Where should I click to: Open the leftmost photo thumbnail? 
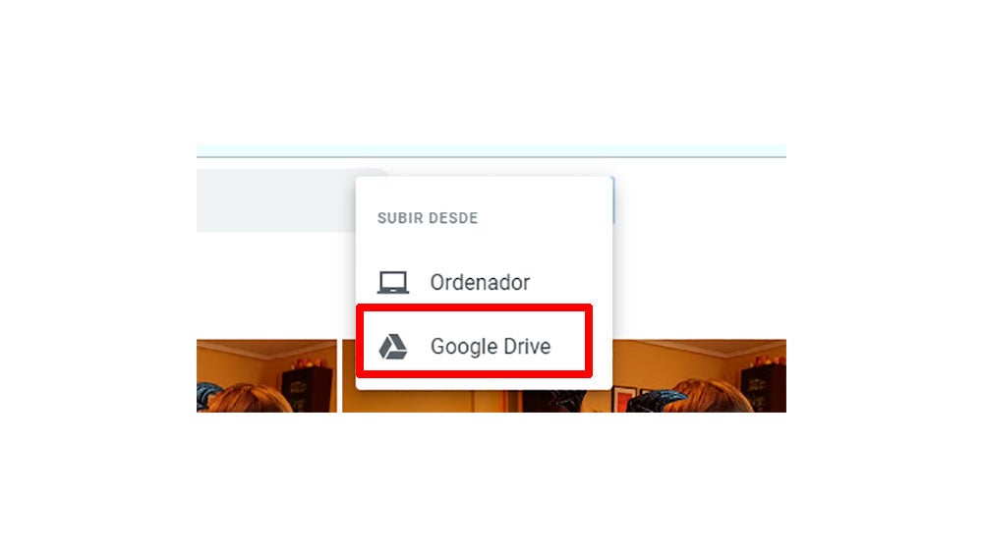[x=266, y=376]
